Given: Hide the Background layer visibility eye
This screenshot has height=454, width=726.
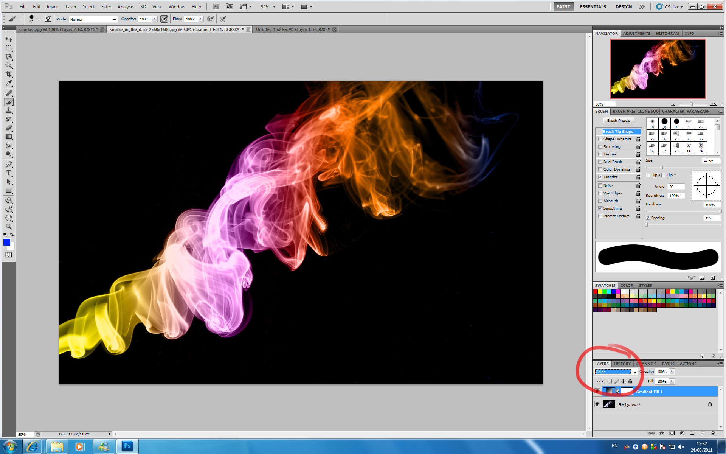Looking at the screenshot, I should tap(597, 404).
